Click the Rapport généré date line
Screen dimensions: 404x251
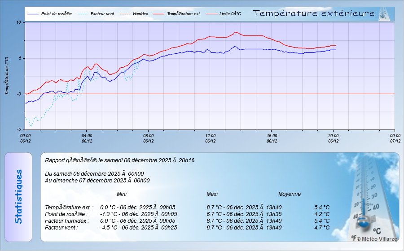click(120, 160)
